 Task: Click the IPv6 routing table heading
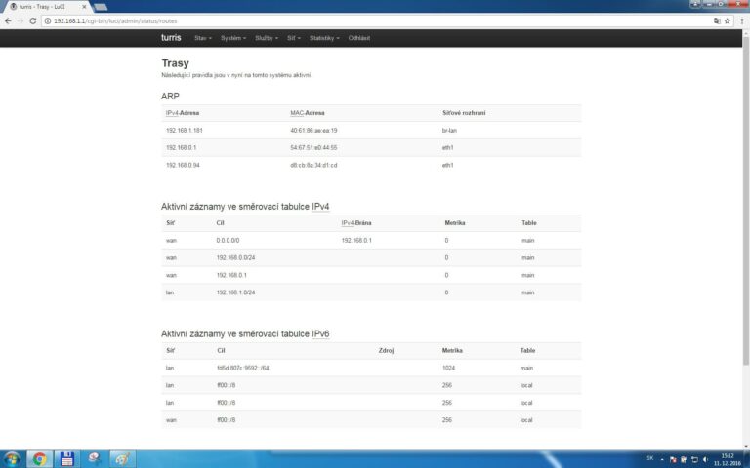tap(245, 333)
